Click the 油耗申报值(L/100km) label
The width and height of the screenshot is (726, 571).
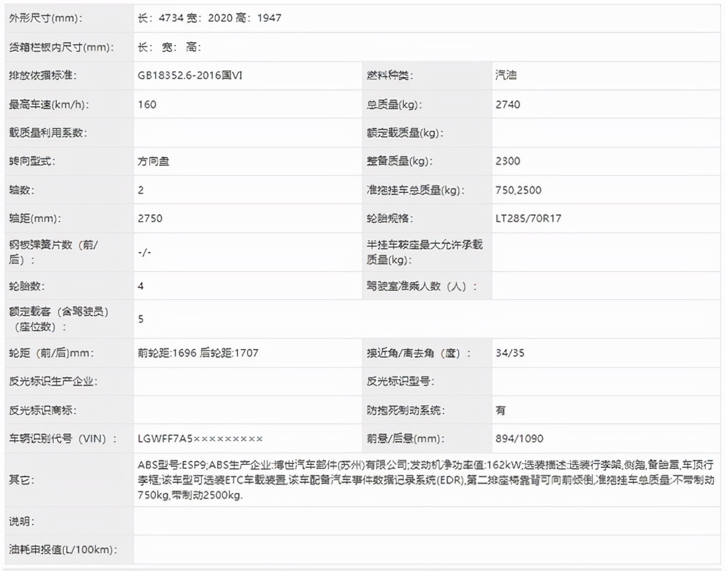[63, 550]
